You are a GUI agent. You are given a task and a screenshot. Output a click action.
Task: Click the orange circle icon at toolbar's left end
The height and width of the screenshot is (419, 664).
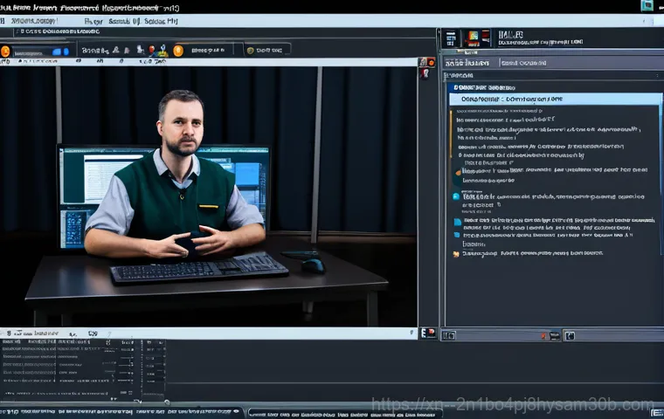(5, 52)
